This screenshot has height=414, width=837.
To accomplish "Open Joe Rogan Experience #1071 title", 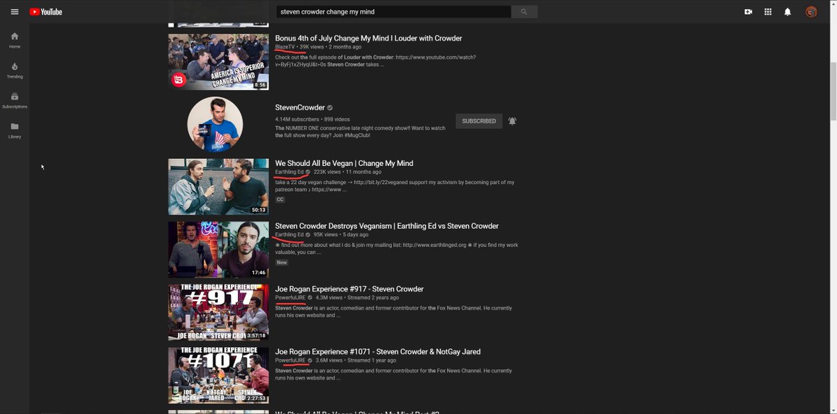I will click(377, 351).
